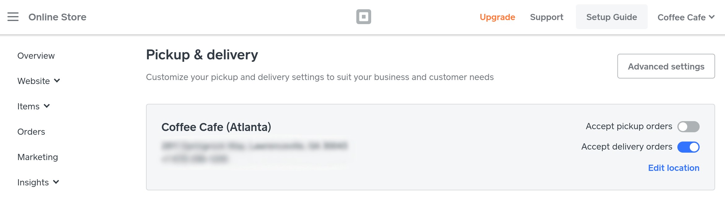This screenshot has height=199, width=725.
Task: Expand the Items sidebar section
Action: 33,106
